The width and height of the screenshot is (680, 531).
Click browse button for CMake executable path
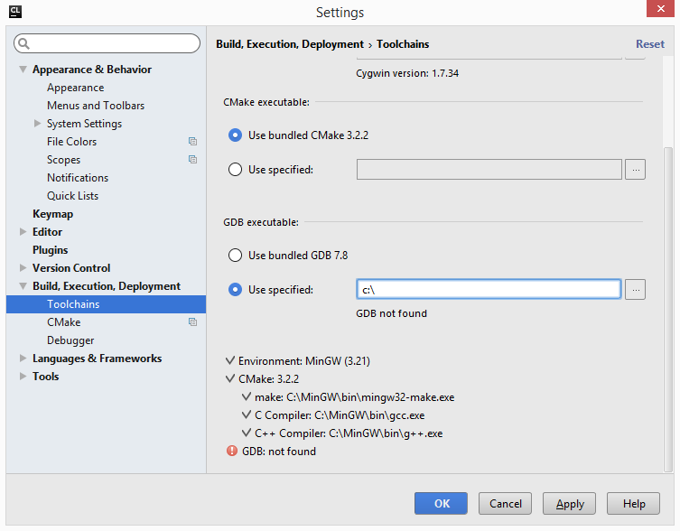click(x=635, y=169)
